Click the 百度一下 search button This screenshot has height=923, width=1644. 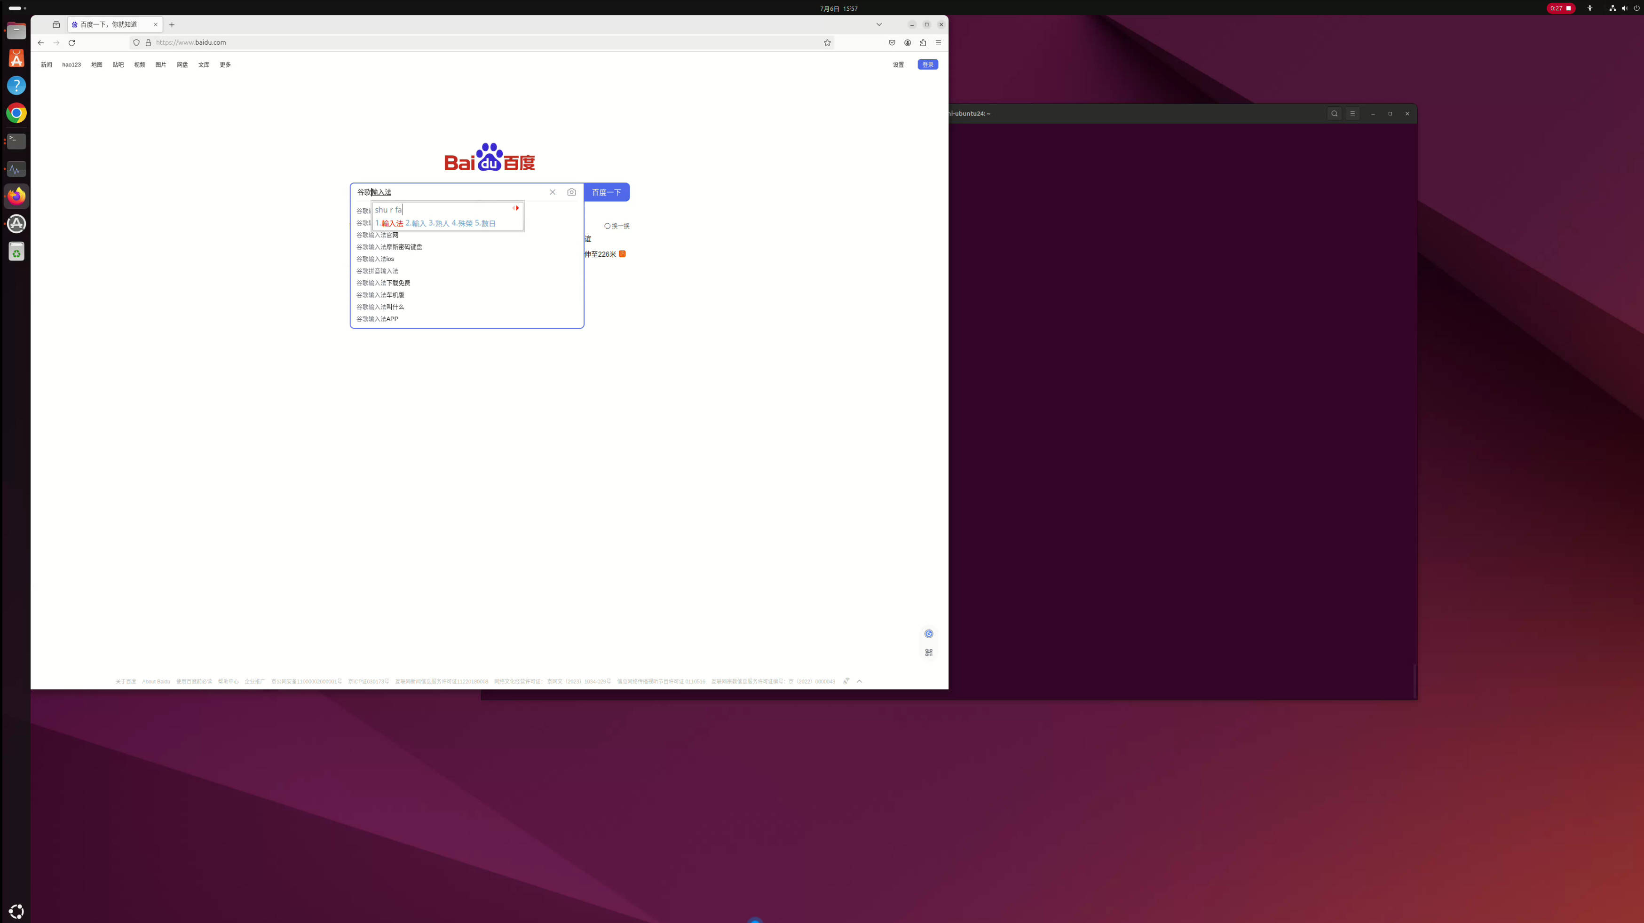point(606,192)
